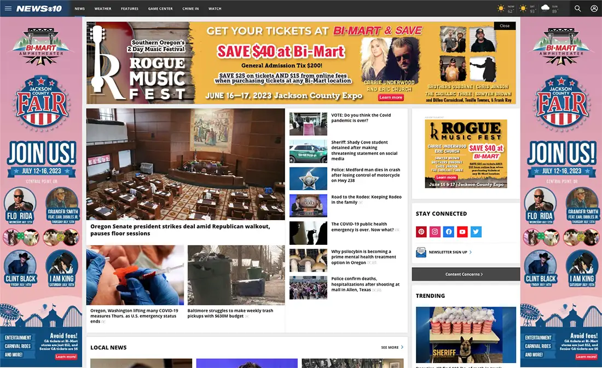Click Learn more on right fair ad
This screenshot has height=368, width=602.
tap(586, 357)
